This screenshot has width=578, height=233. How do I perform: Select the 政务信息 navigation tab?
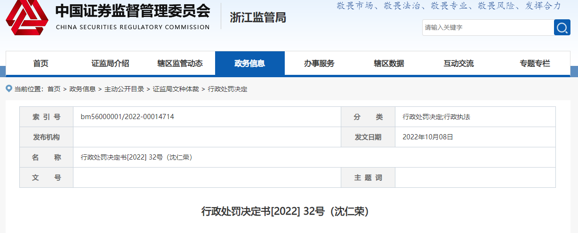tap(249, 64)
